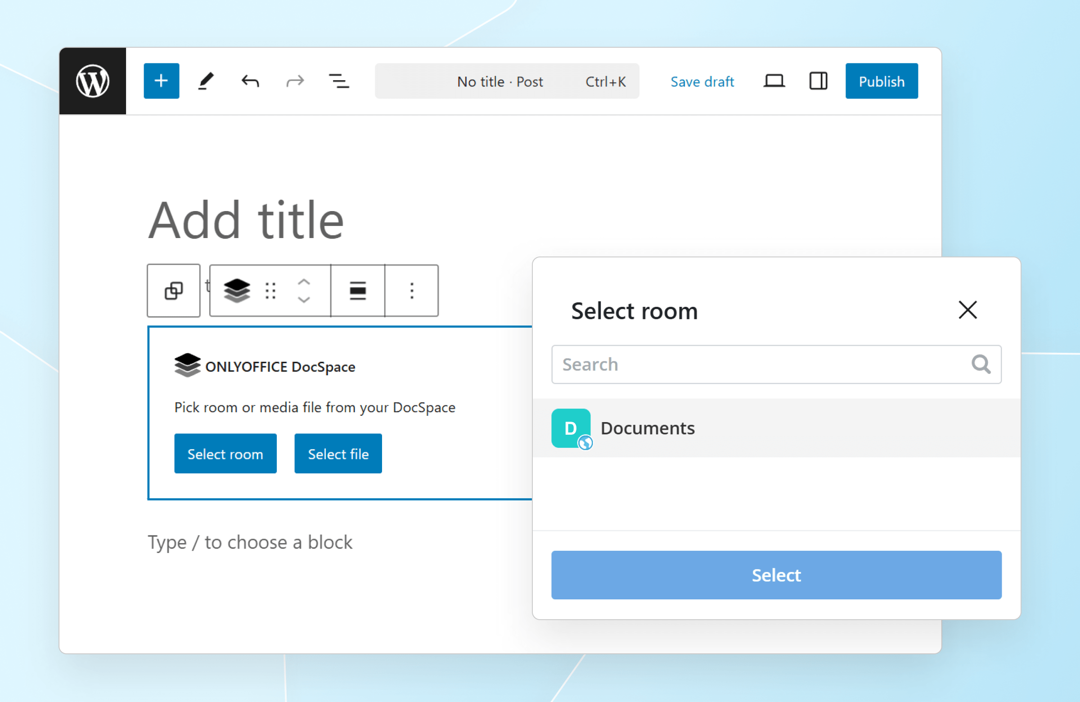Click the ONLYOFFICE DocSpace block logo
This screenshot has height=702, width=1080.
[x=187, y=365]
